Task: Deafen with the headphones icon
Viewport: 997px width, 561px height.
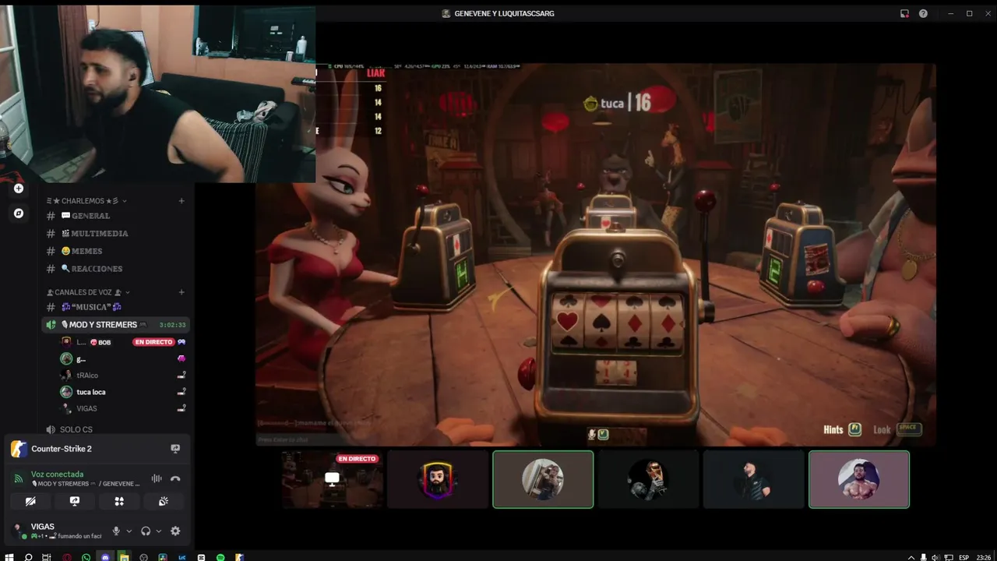Action: point(146,531)
